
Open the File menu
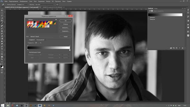6,1
